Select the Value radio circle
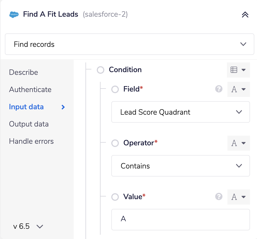Image resolution: width=257 pixels, height=239 pixels. pyautogui.click(x=115, y=197)
